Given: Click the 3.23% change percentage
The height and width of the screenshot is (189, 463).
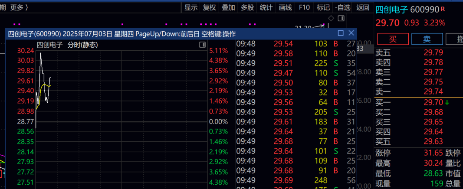Looking at the screenshot, I should coord(434,23).
